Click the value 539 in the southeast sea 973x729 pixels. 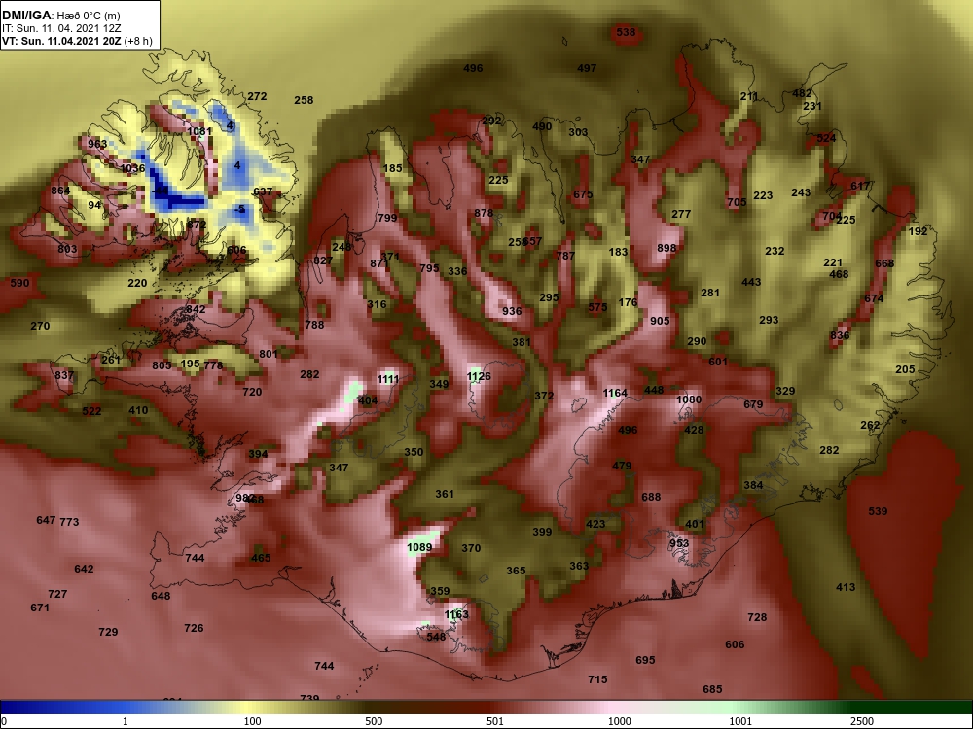tap(878, 511)
